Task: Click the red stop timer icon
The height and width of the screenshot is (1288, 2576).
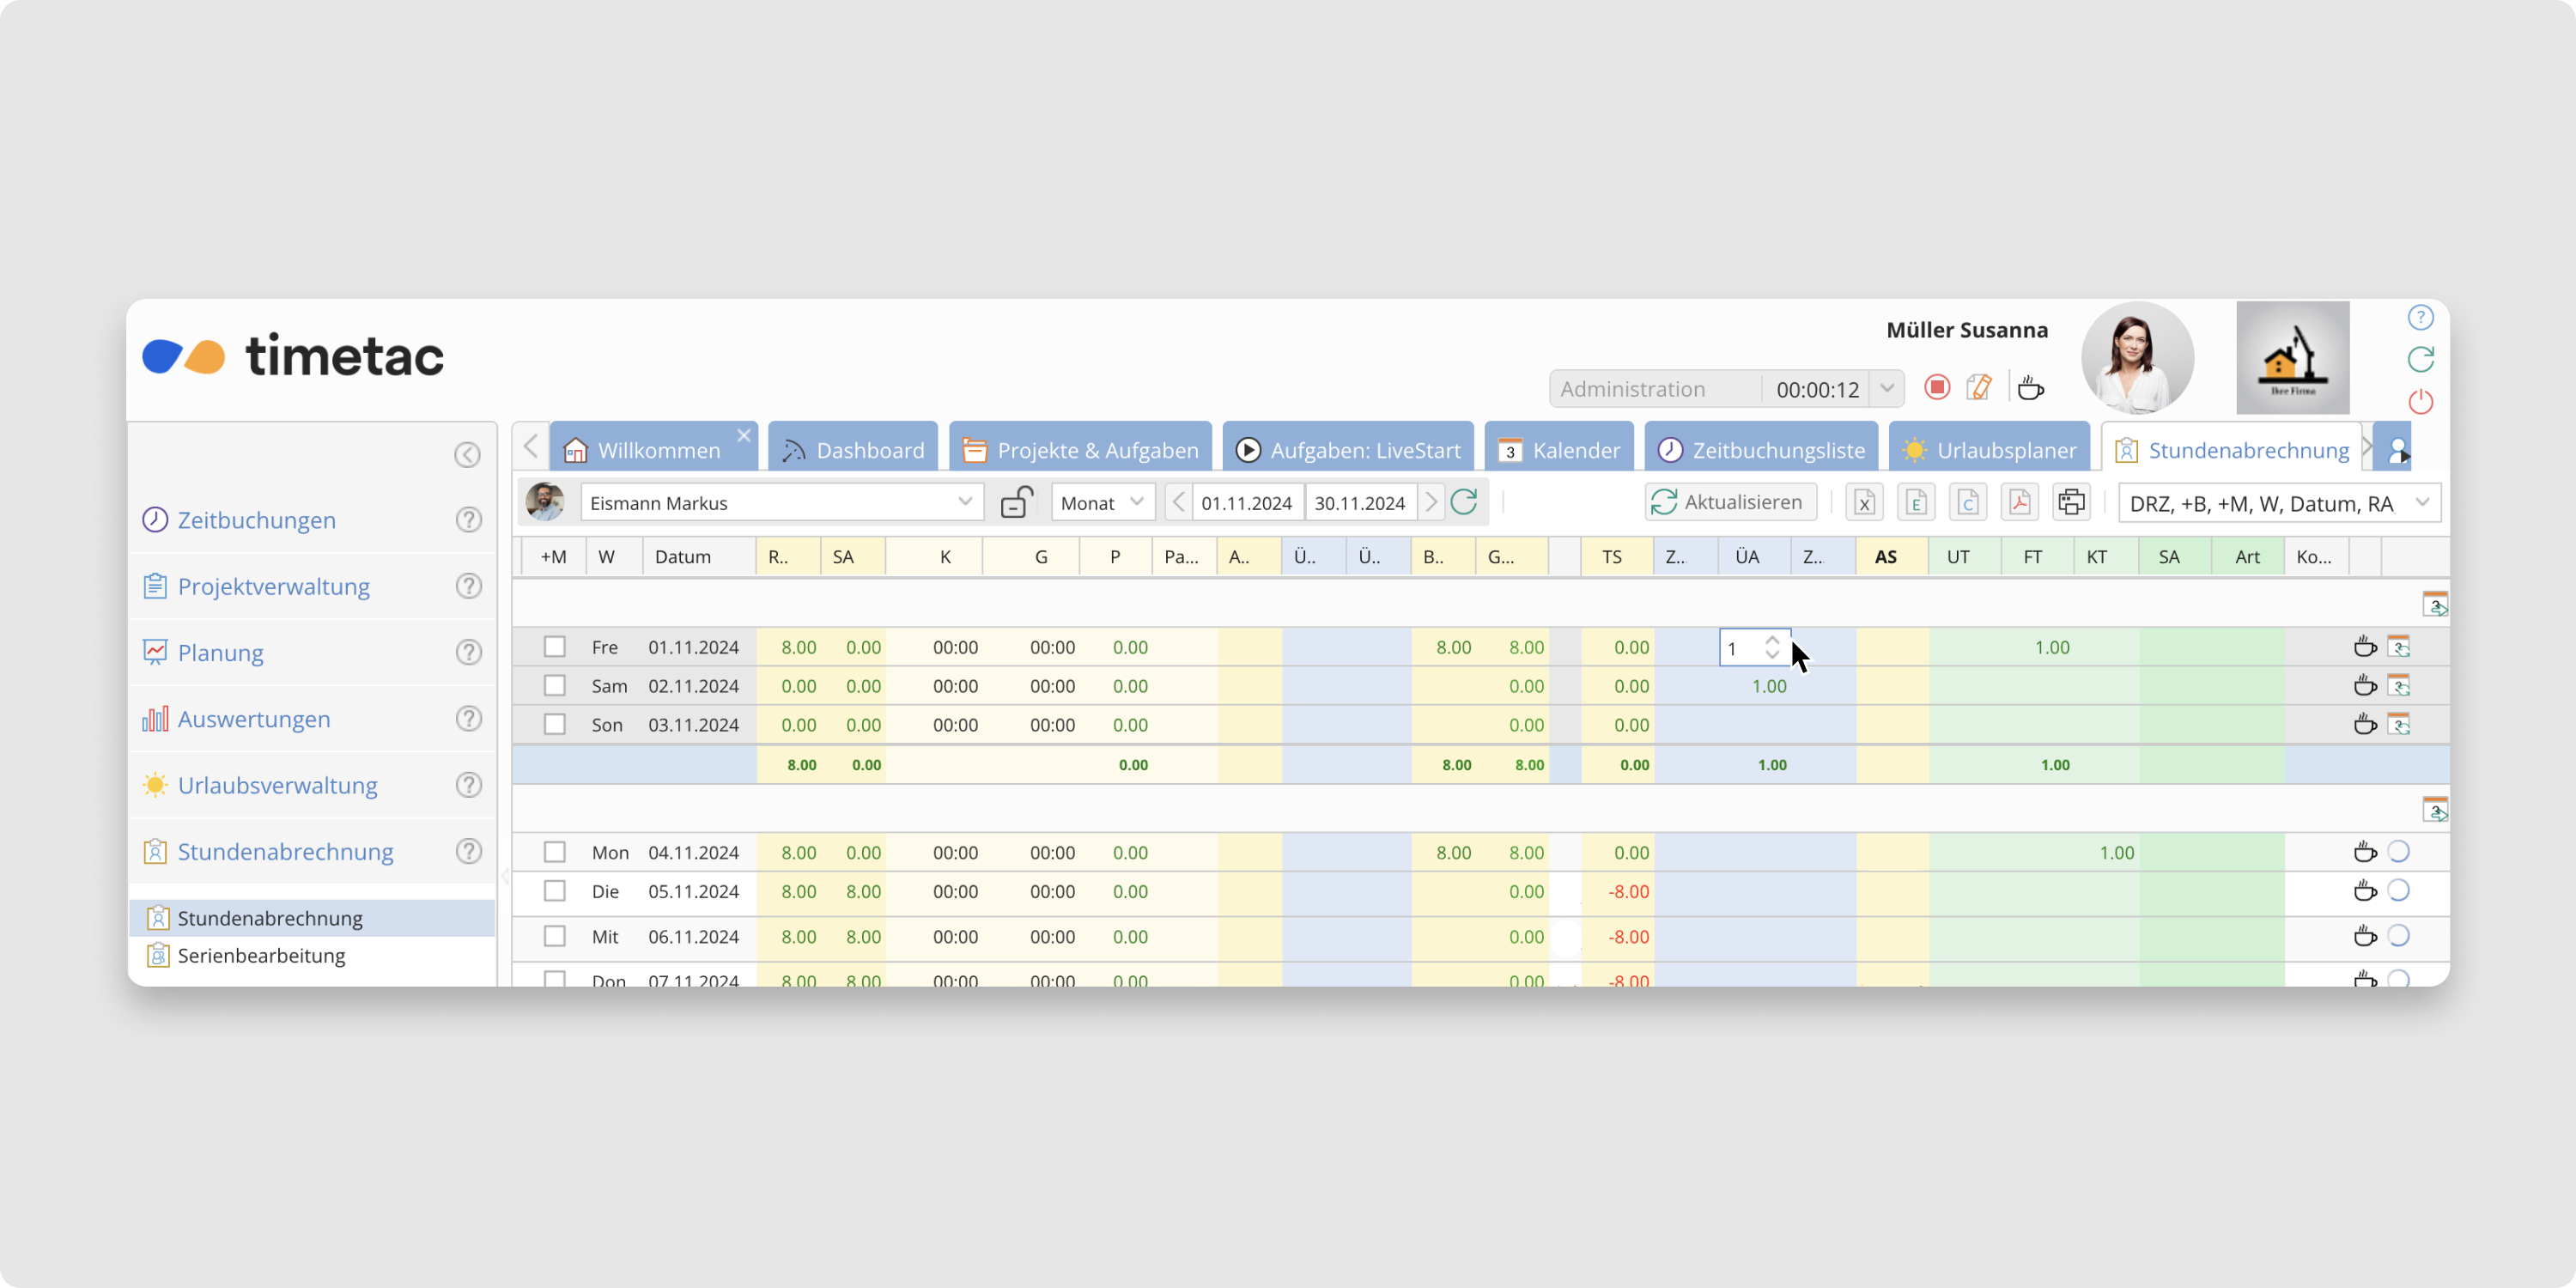Action: point(1937,388)
